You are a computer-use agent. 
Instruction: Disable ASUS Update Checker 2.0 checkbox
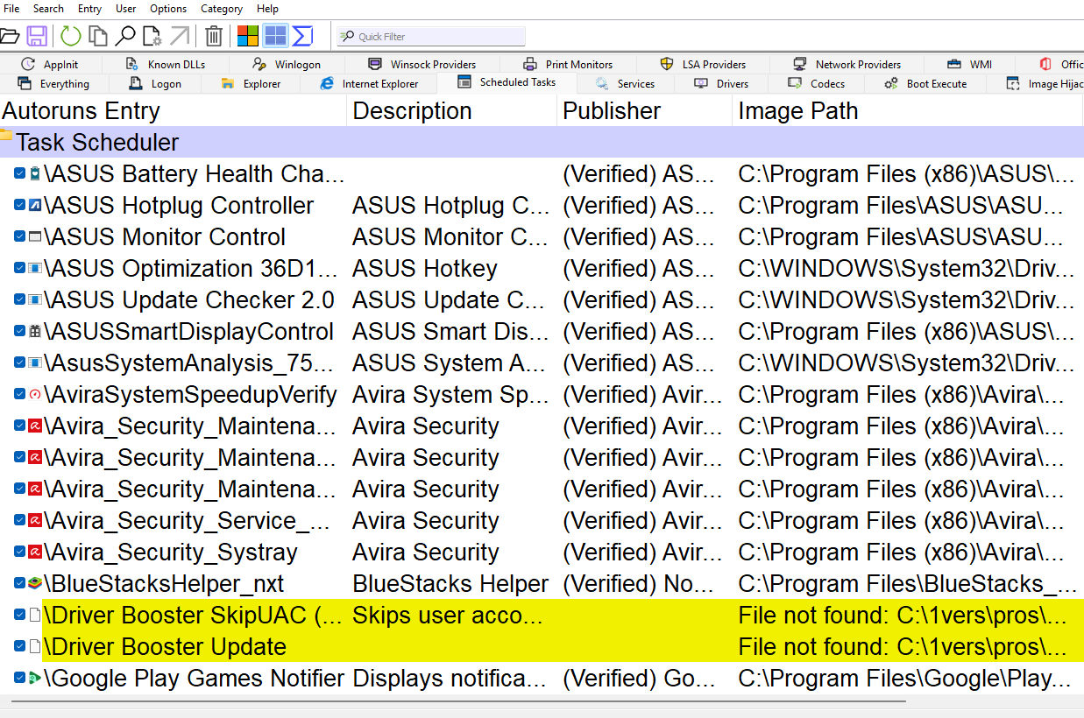point(20,300)
